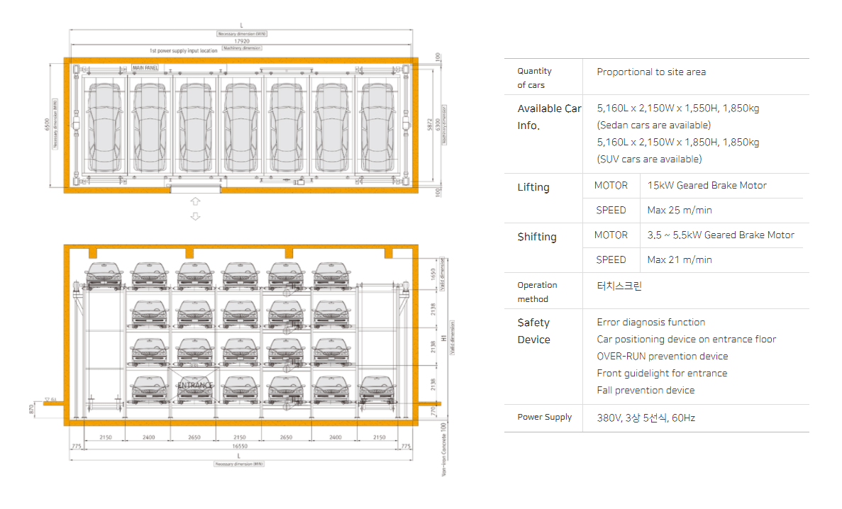Image resolution: width=842 pixels, height=509 pixels.
Task: Click the ENTRANCE label in the elevation drawing
Action: point(195,386)
